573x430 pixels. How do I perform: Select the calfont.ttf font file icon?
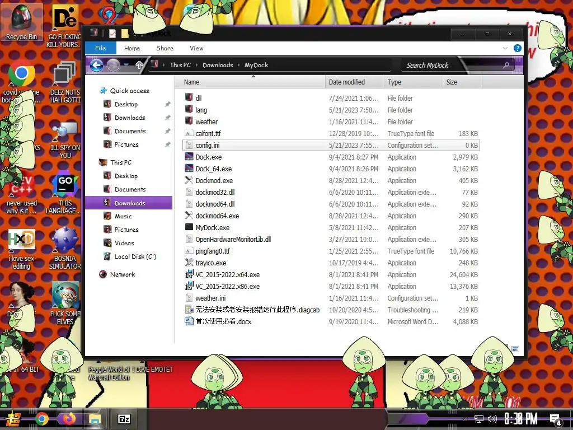pyautogui.click(x=189, y=133)
